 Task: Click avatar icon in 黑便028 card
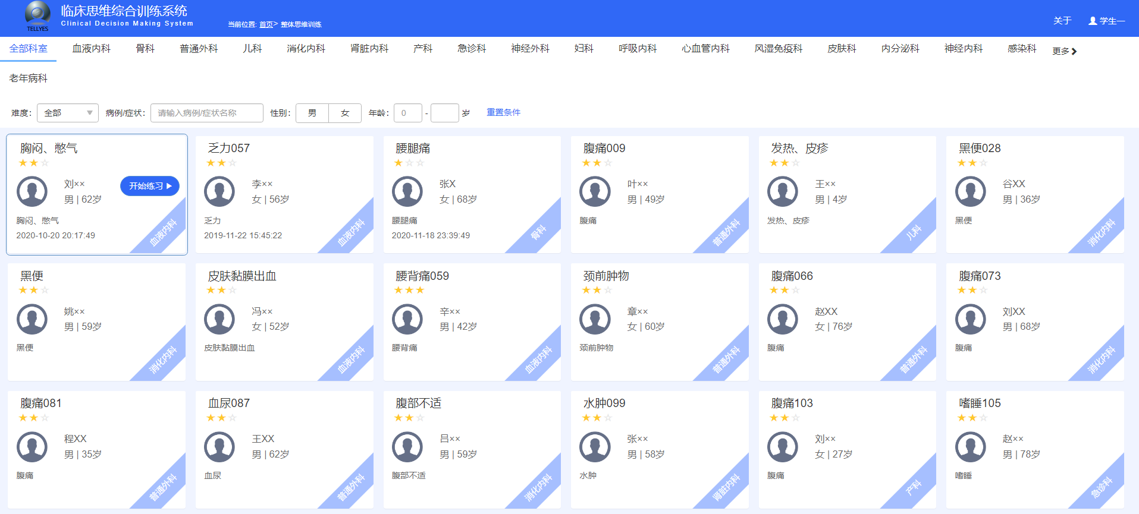tap(970, 192)
